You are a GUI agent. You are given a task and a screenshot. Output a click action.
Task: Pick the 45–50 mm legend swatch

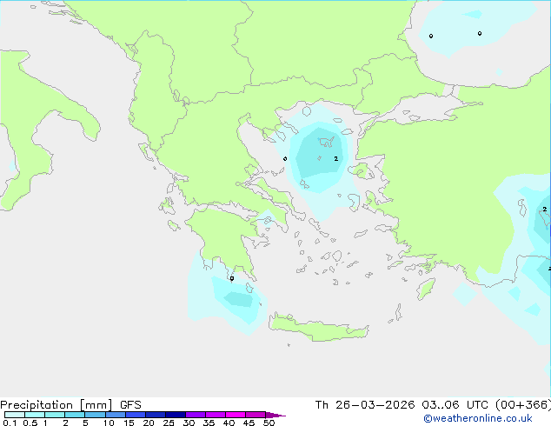256,415
